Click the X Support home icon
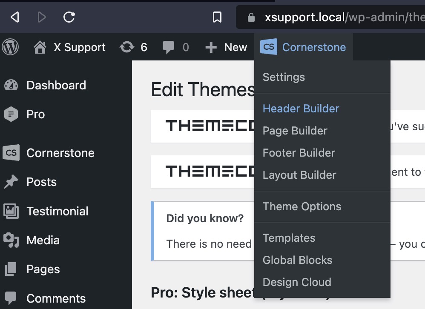Screen dimensions: 425x309 click(40, 47)
